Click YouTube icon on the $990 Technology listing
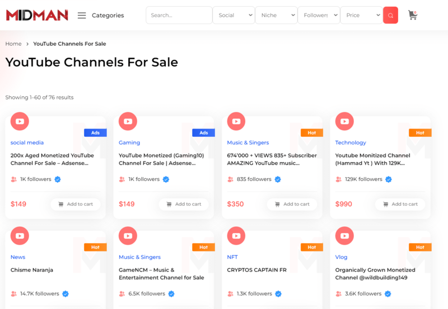This screenshot has width=448, height=309. pyautogui.click(x=344, y=121)
